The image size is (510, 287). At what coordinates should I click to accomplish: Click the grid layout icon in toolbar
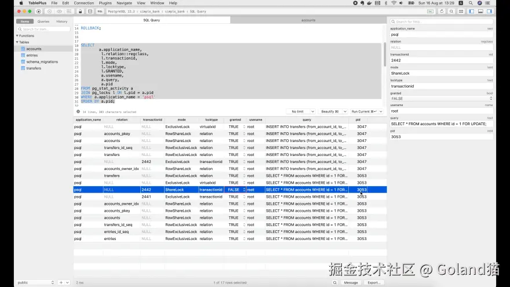coord(461,12)
